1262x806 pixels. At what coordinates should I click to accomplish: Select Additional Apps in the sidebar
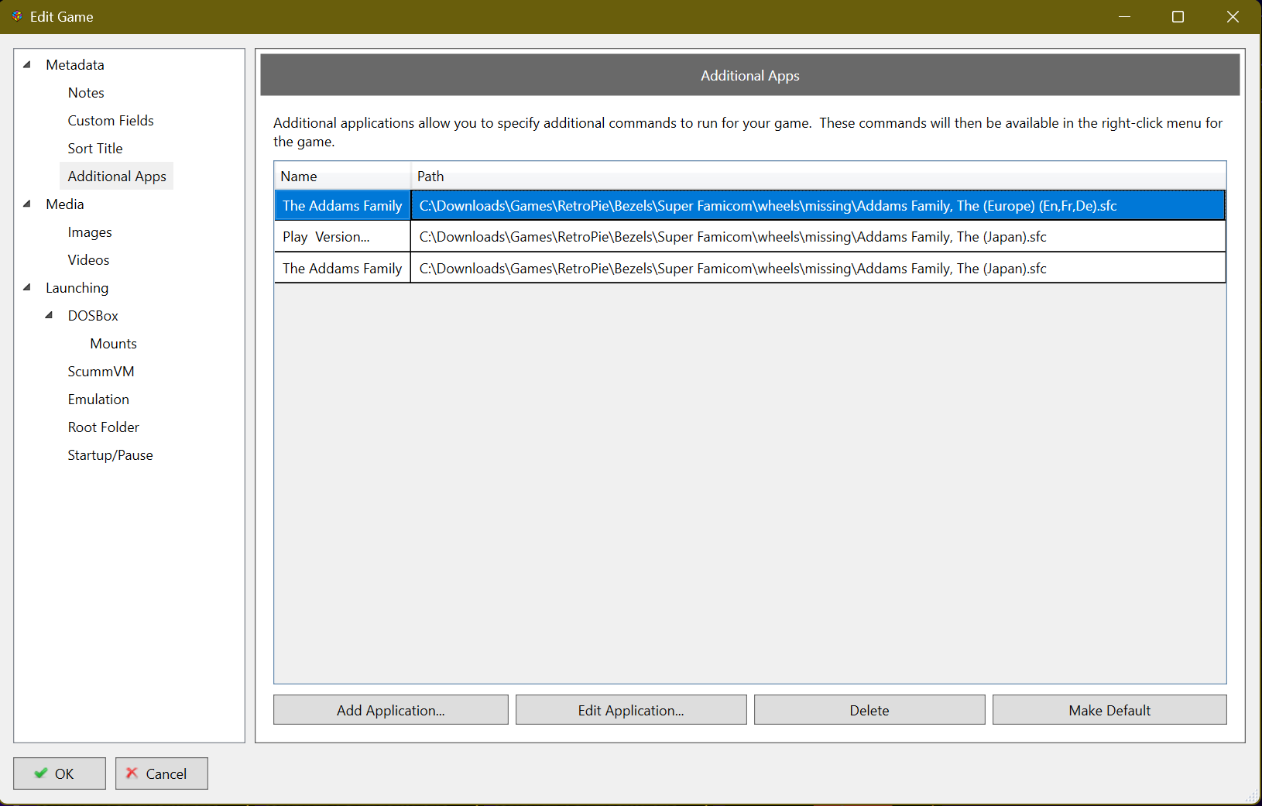[117, 177]
